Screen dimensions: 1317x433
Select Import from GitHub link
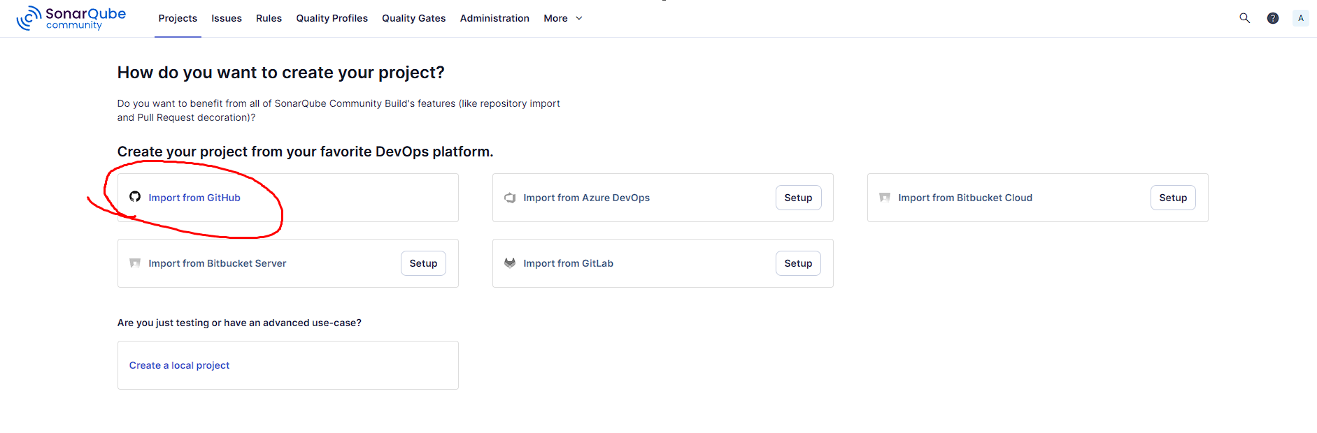pos(194,198)
